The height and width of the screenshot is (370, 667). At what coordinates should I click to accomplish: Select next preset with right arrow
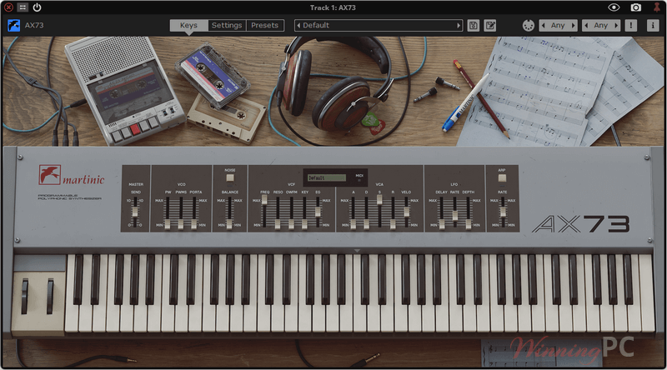(459, 26)
